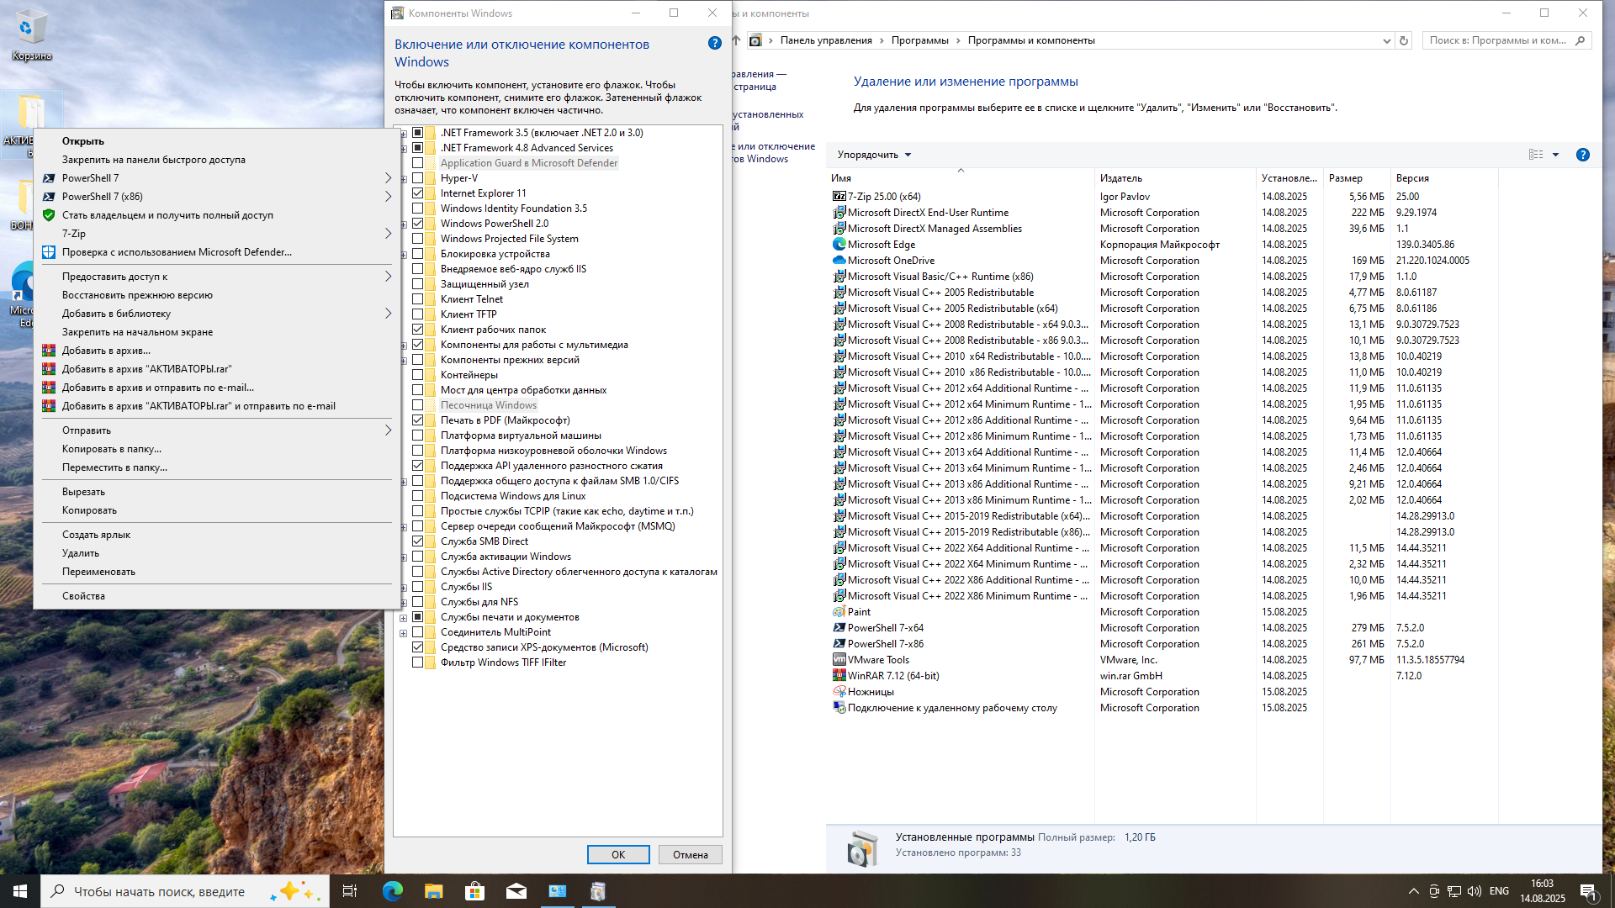Select the Ножницы program icon
Image resolution: width=1615 pixels, height=908 pixels.
[839, 692]
